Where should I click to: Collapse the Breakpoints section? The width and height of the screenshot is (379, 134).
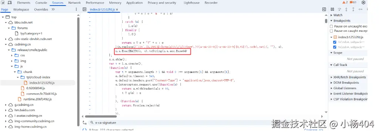pos(331,21)
